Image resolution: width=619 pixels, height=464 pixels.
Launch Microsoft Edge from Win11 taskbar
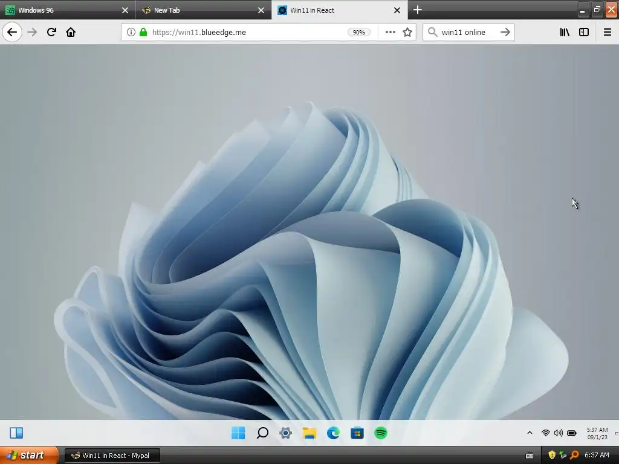(x=333, y=433)
